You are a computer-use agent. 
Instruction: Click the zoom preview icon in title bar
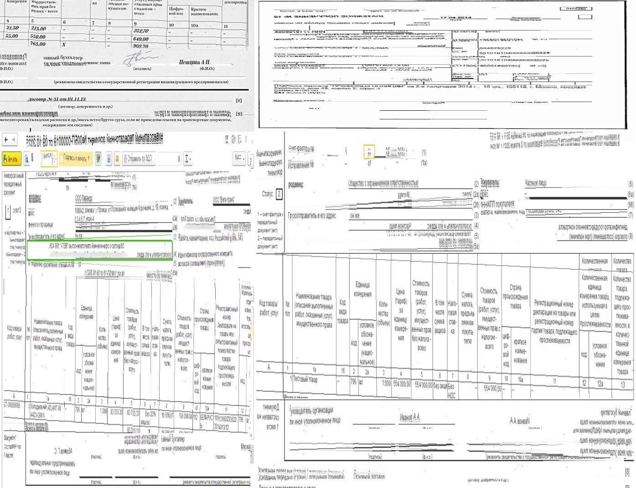(239, 139)
